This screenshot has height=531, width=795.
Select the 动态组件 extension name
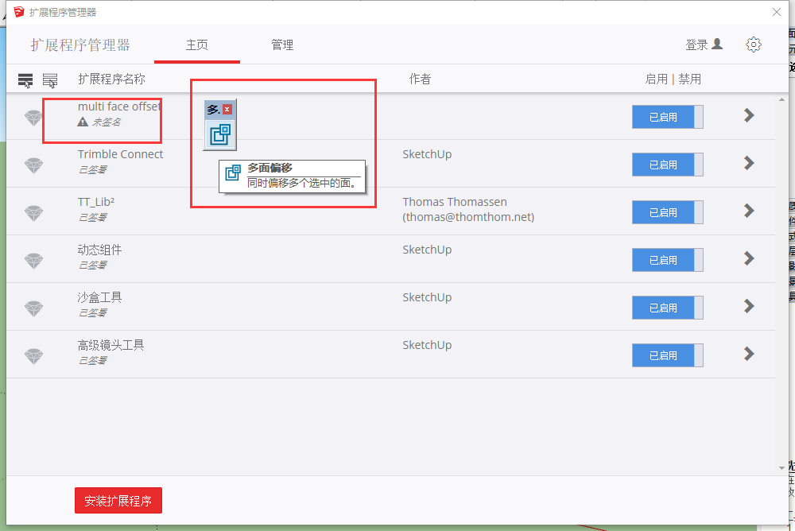point(99,250)
